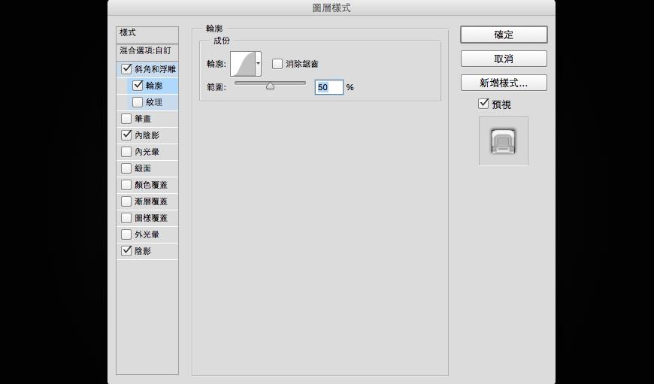Toggle the 內陰影 checkbox
This screenshot has width=654, height=384.
(126, 135)
